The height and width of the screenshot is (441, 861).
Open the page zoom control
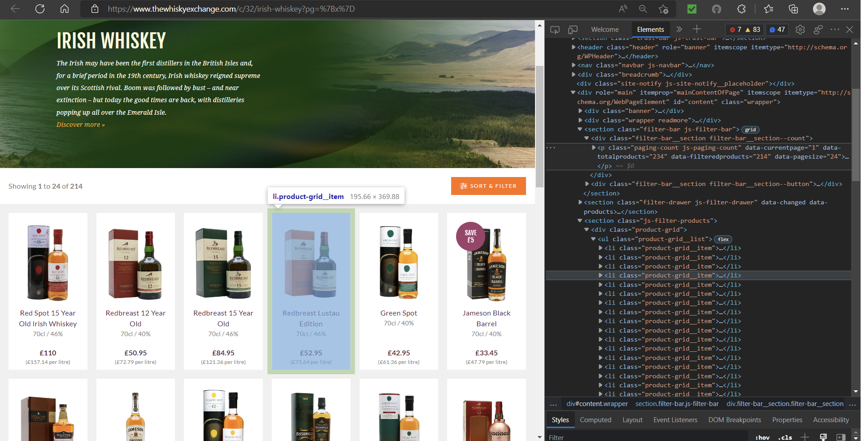coord(643,9)
